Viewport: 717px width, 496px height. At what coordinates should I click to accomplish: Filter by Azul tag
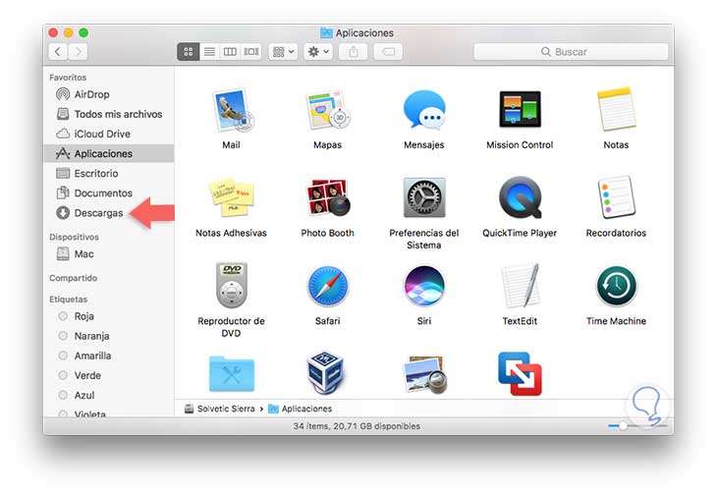click(x=109, y=395)
